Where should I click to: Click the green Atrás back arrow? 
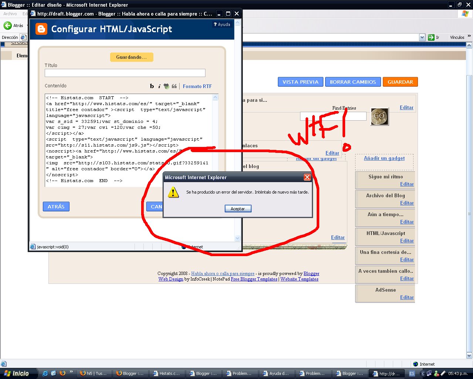pos(8,26)
